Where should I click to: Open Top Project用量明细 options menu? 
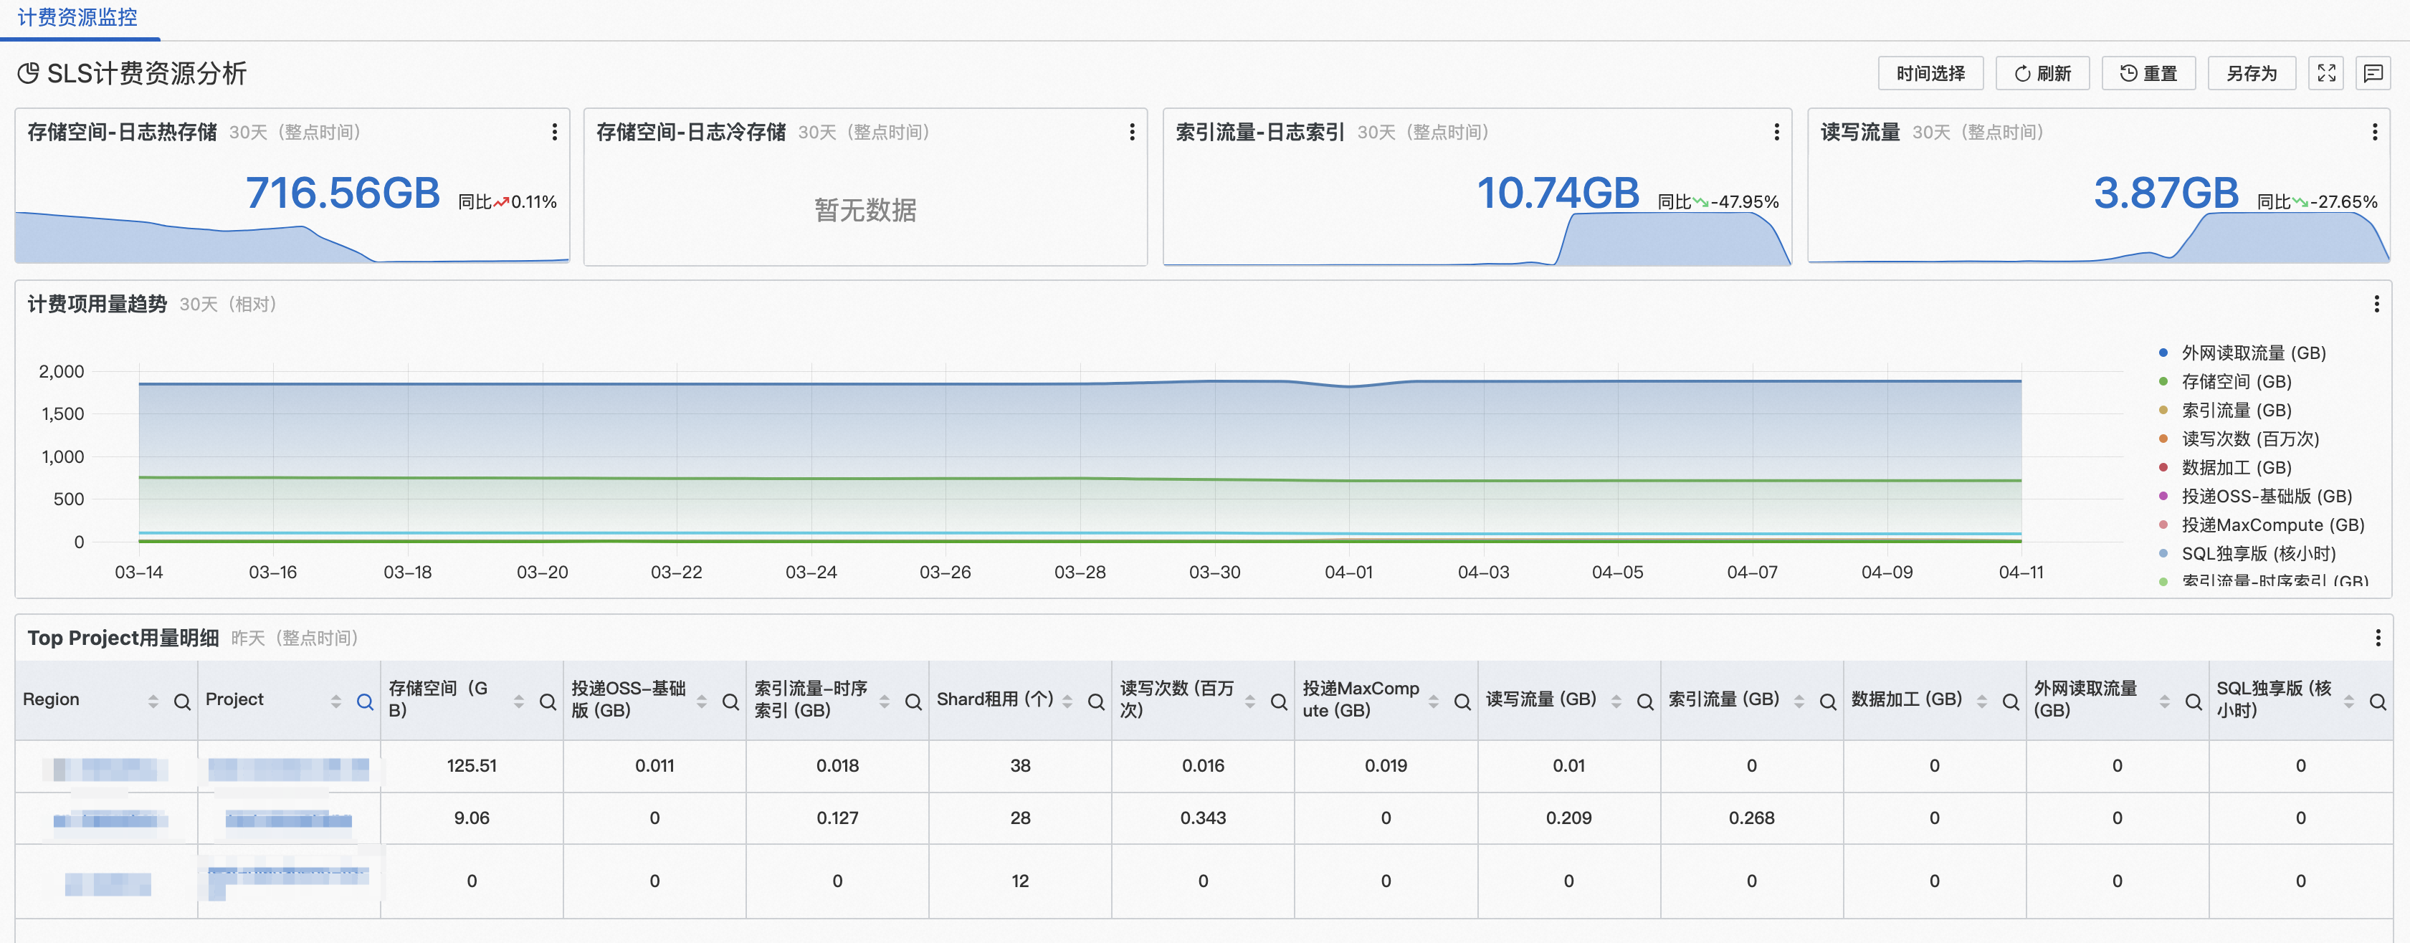pyautogui.click(x=2377, y=638)
